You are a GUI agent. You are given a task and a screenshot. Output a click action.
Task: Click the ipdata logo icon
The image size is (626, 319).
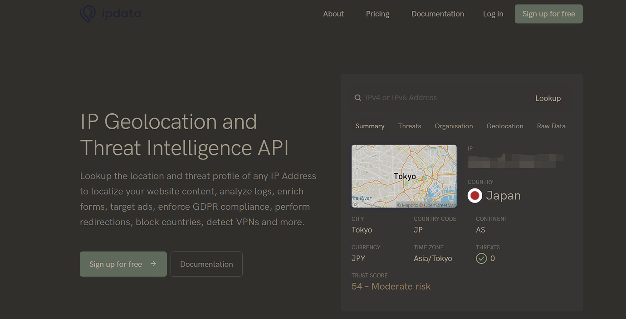(88, 14)
